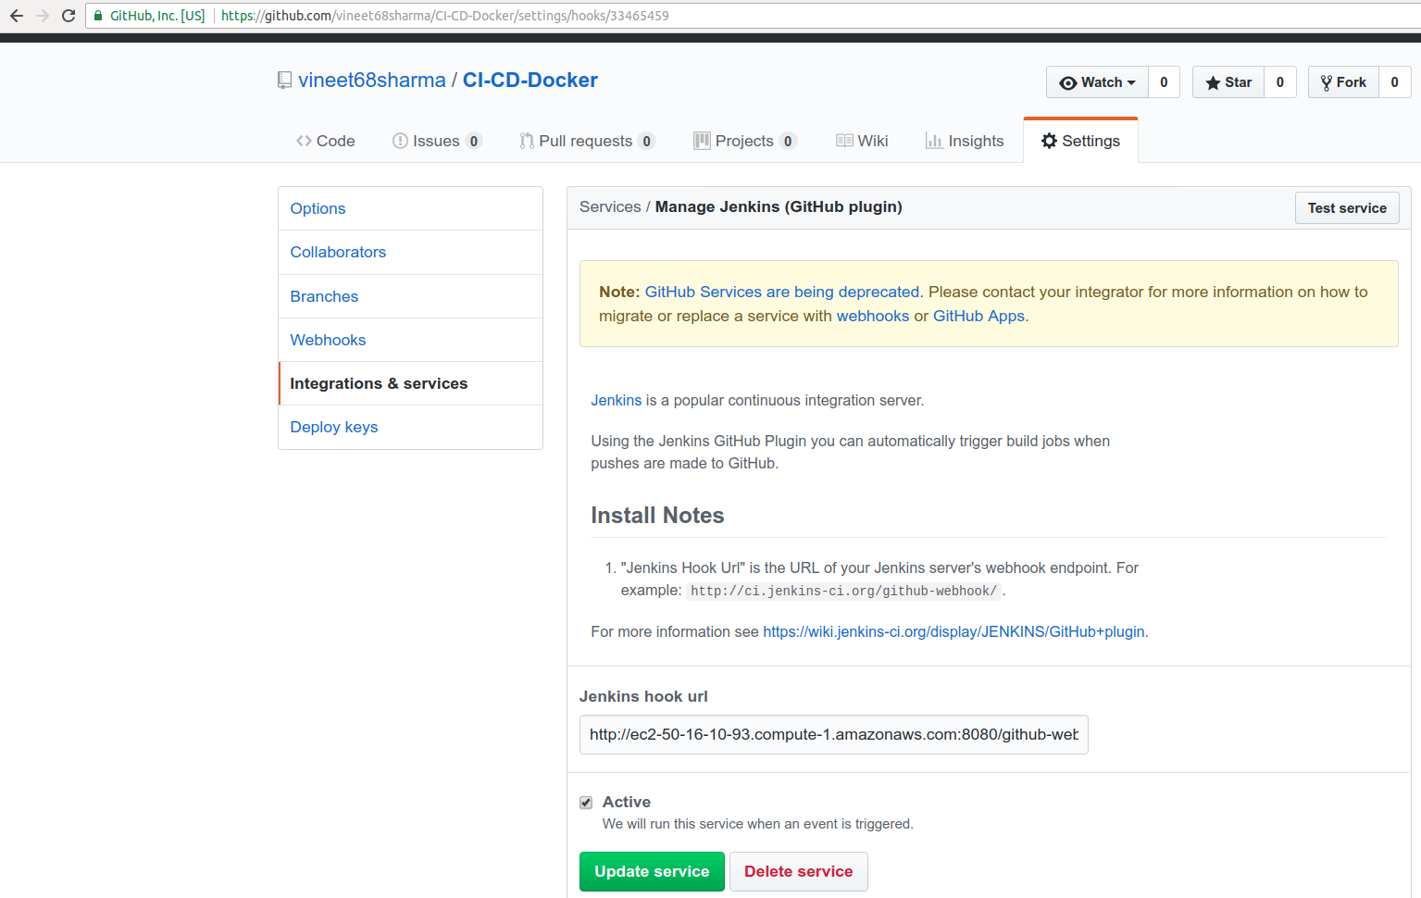This screenshot has width=1421, height=898.
Task: Click the browser address bar URL
Action: point(444,16)
